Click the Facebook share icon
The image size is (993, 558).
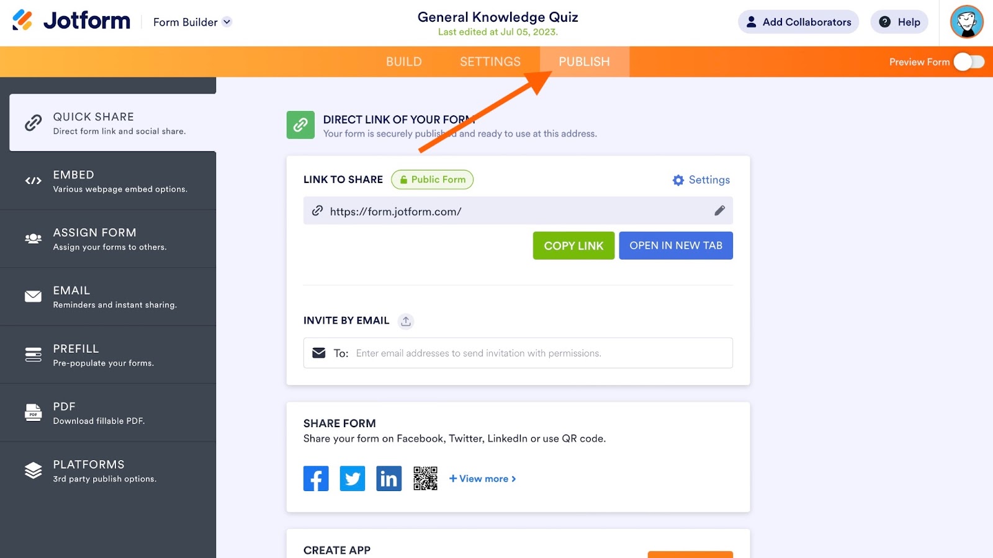(x=316, y=479)
